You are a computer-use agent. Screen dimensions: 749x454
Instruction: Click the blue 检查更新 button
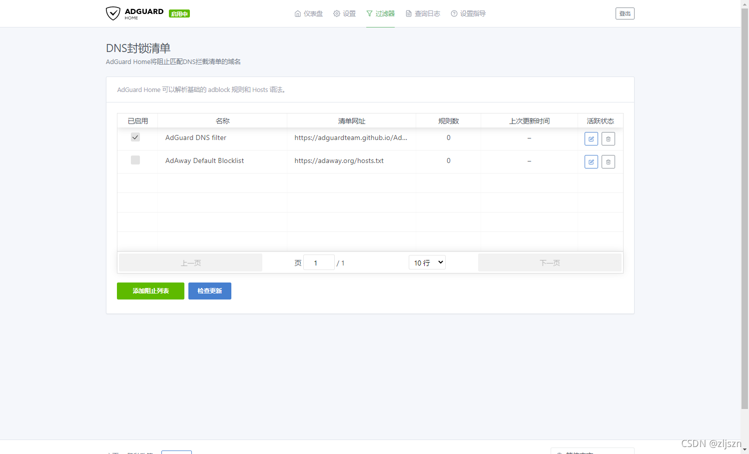click(x=210, y=291)
